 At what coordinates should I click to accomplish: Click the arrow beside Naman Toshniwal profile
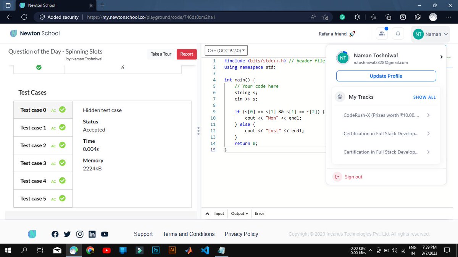coord(441,57)
